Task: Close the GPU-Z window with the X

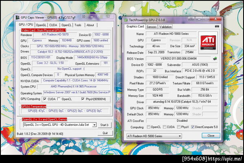Action: coord(216,19)
